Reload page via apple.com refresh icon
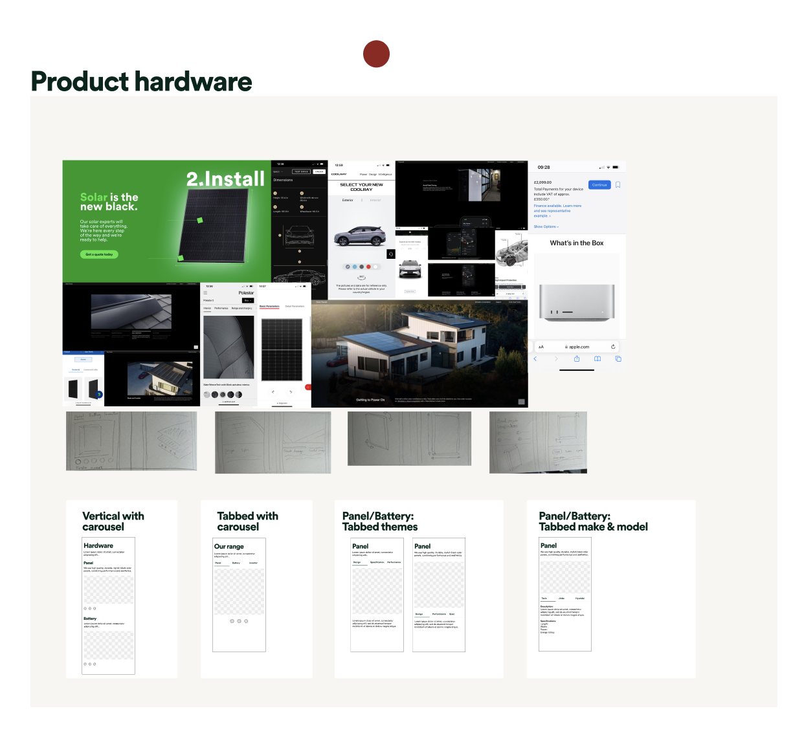The image size is (804, 735). 613,347
